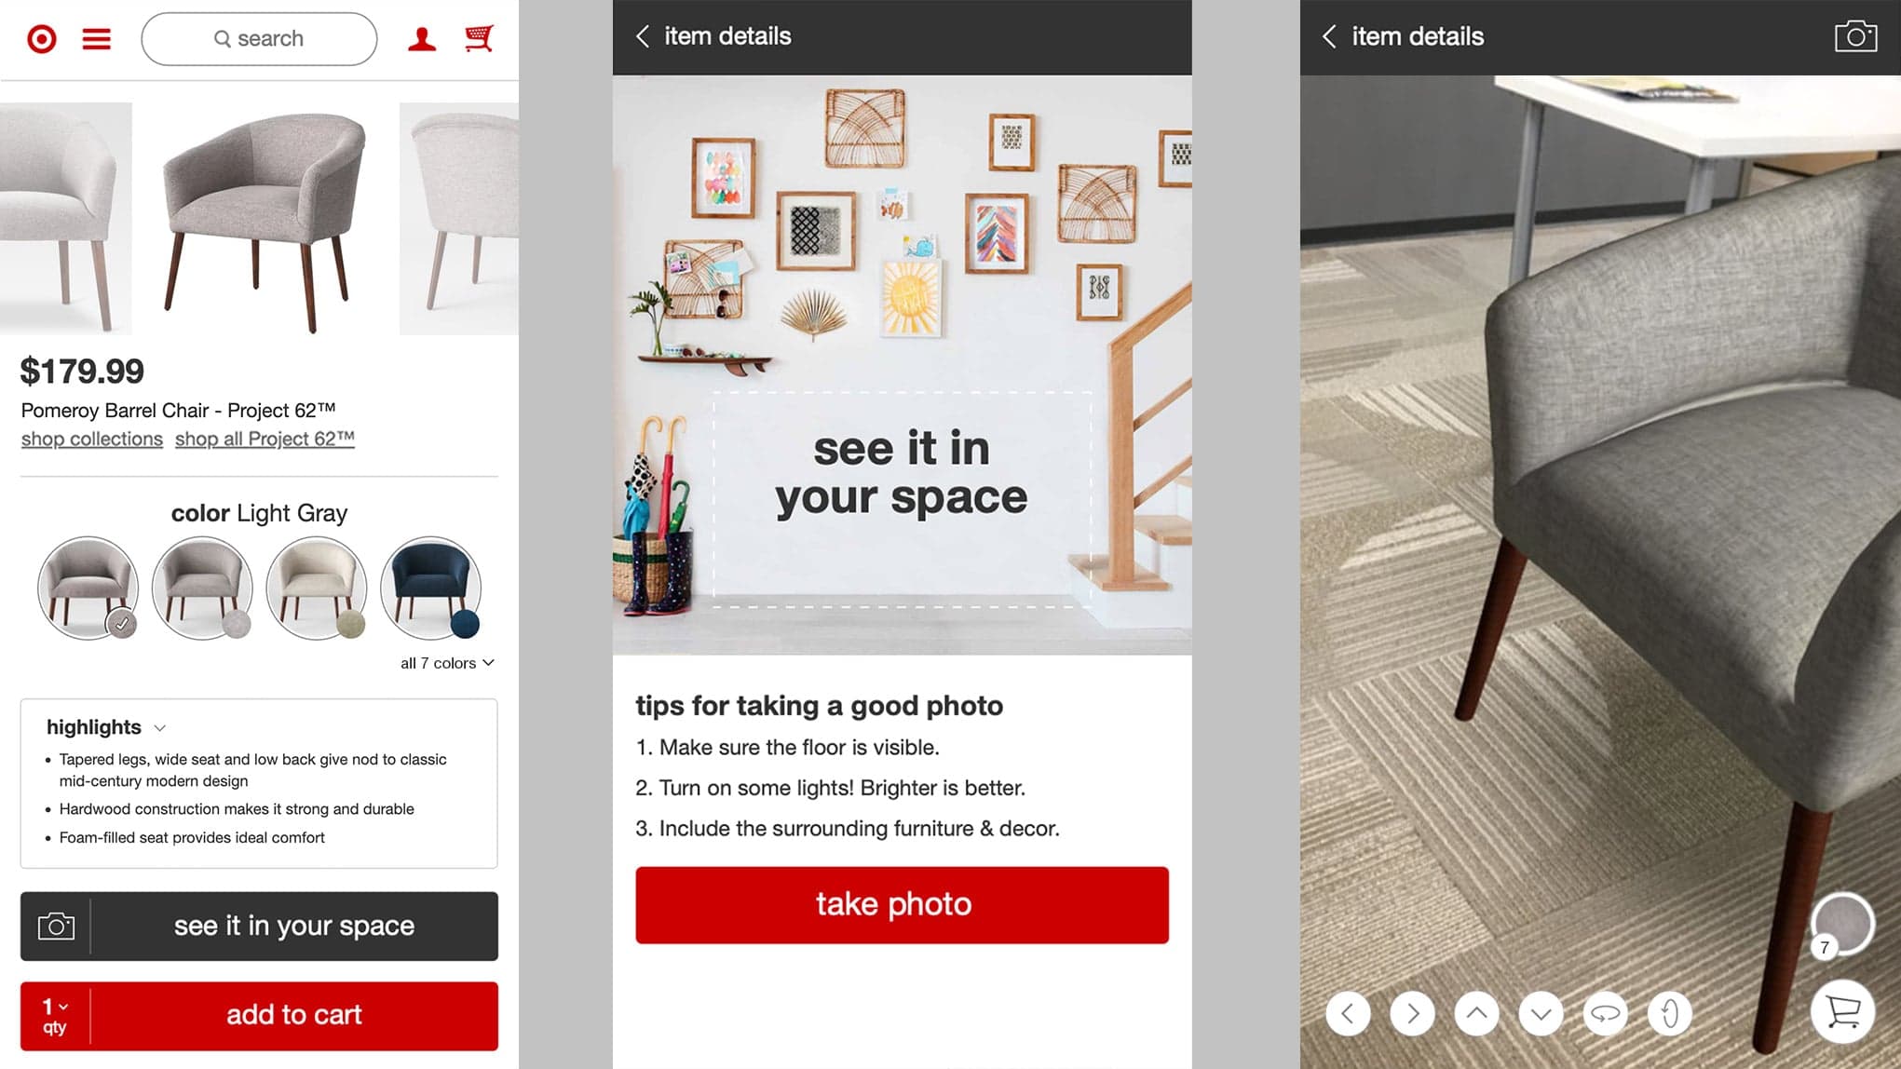This screenshot has height=1069, width=1901.
Task: Open shop all Project 62 link
Action: click(265, 439)
